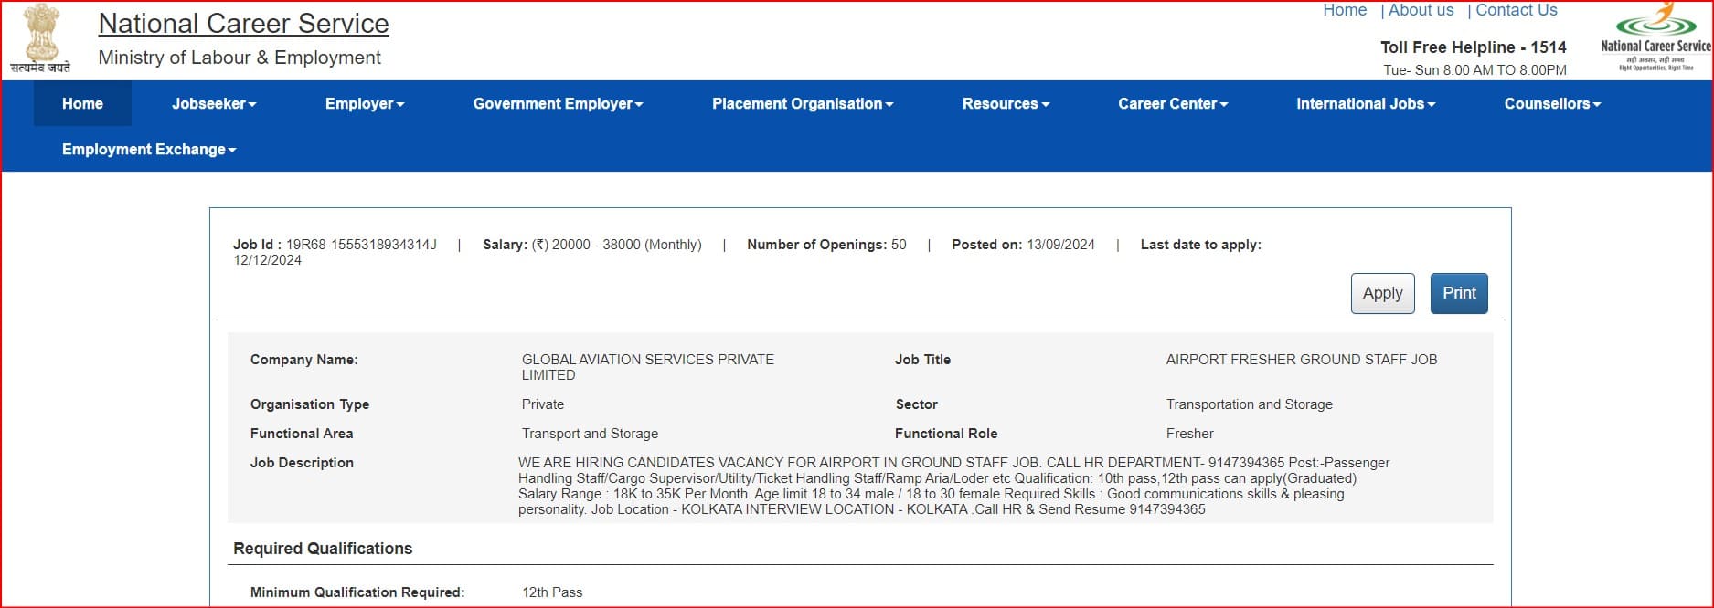Image resolution: width=1714 pixels, height=608 pixels.
Task: Expand International Jobs menu
Action: (1366, 103)
